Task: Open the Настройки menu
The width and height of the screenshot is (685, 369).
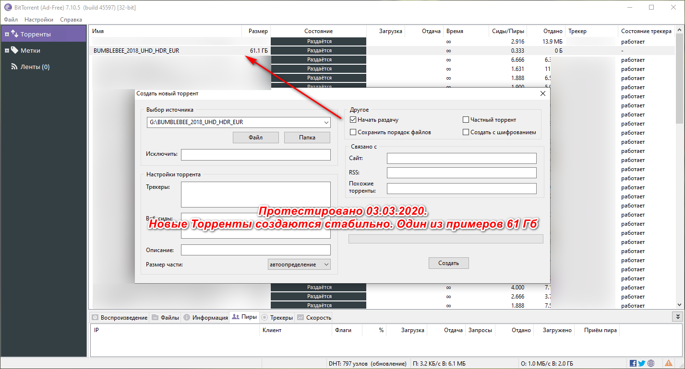Action: pos(39,20)
